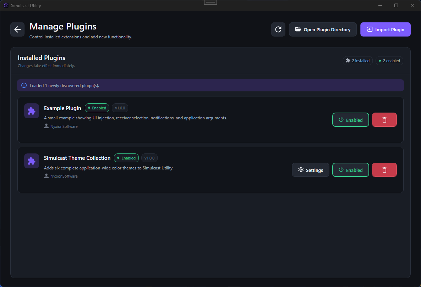Toggle the Example Plugin Enabled button
The image size is (421, 287).
[351, 120]
